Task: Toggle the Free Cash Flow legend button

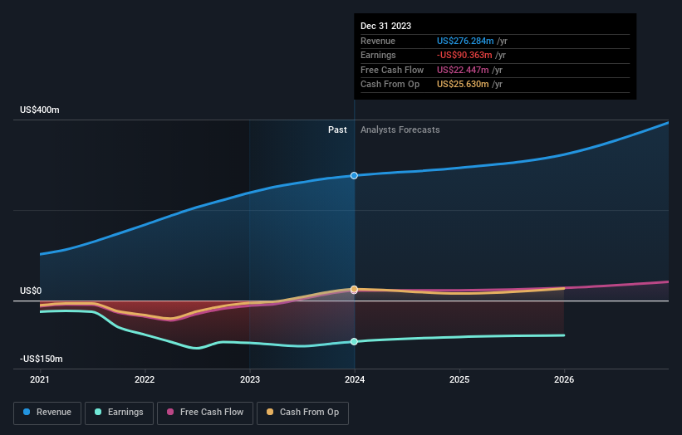Action: pos(205,413)
